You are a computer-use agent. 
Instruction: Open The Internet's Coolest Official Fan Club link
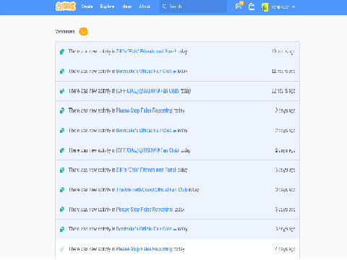pos(152,190)
